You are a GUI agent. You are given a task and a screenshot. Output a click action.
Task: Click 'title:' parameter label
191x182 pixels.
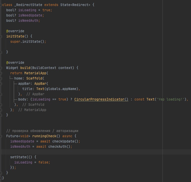click(x=28, y=89)
